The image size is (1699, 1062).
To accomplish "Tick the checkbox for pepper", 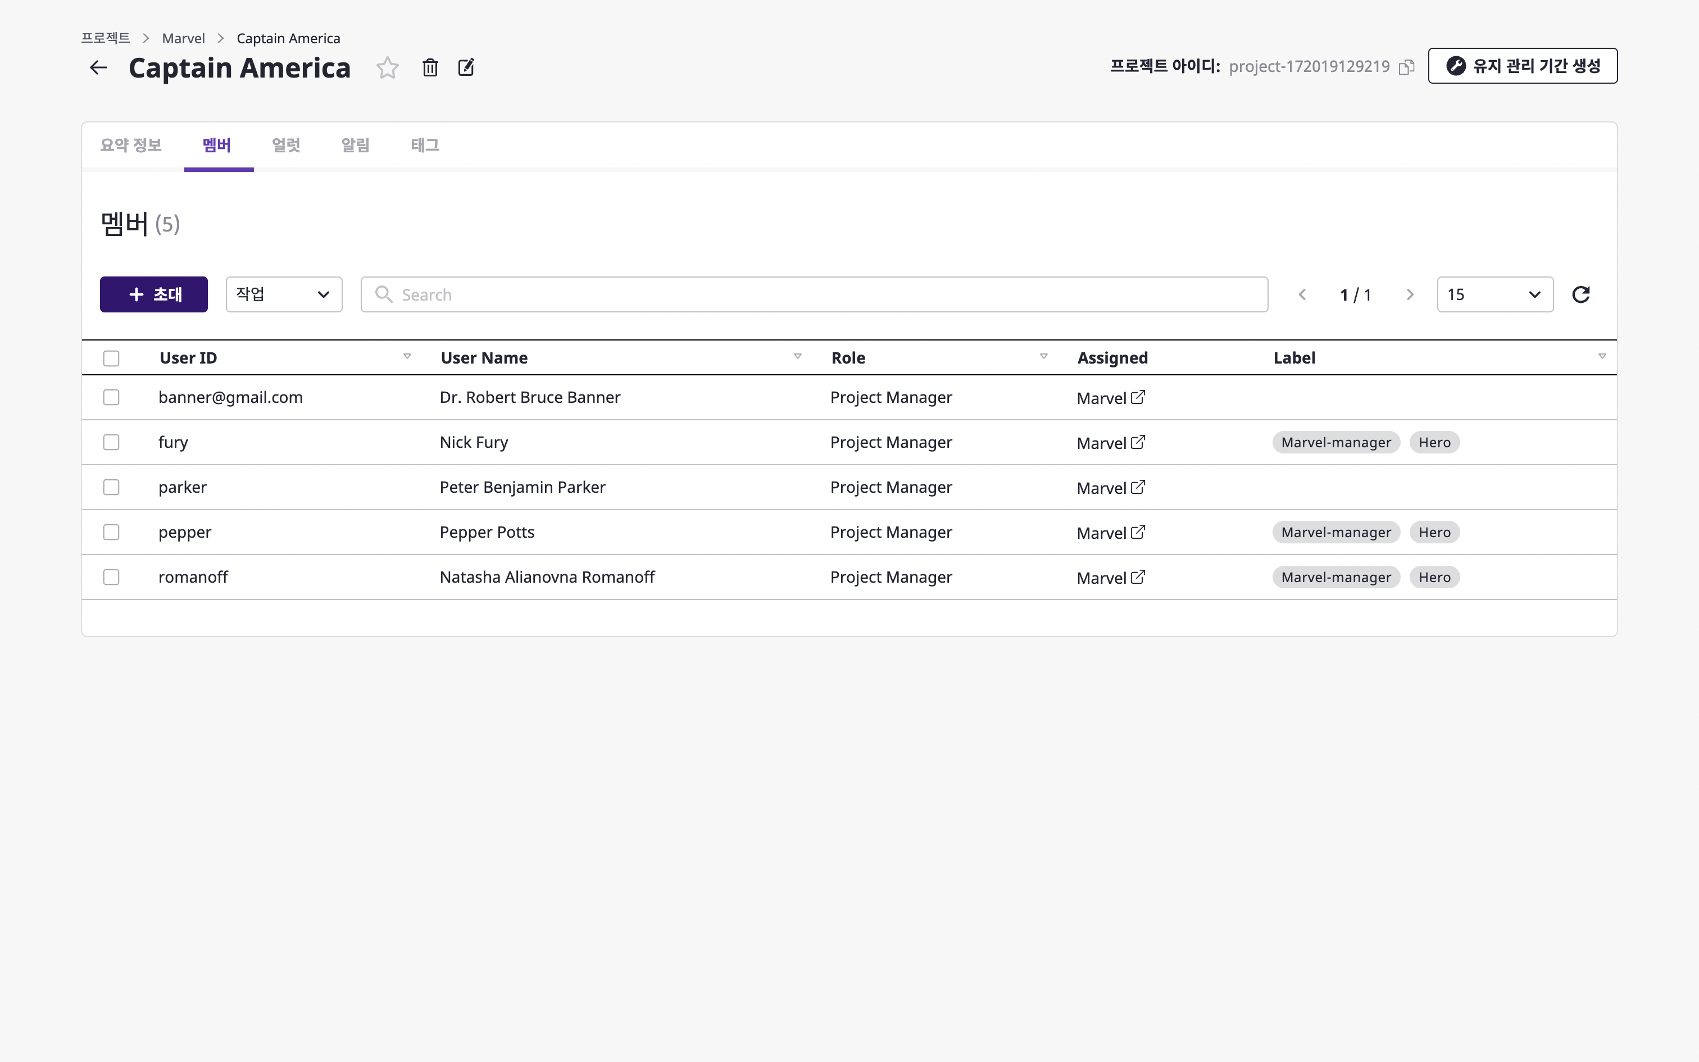I will coord(111,533).
